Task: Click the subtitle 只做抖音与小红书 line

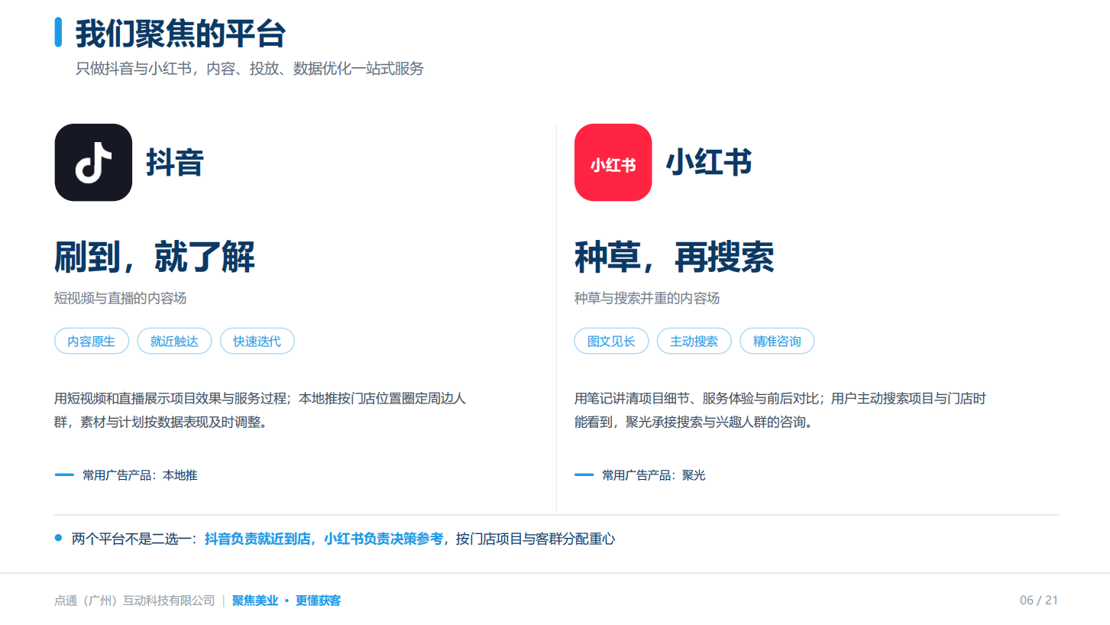Action: tap(249, 69)
